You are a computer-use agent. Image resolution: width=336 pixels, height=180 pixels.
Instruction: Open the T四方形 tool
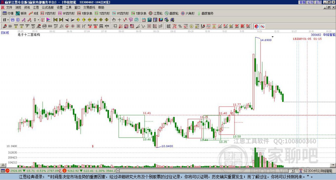(102, 13)
